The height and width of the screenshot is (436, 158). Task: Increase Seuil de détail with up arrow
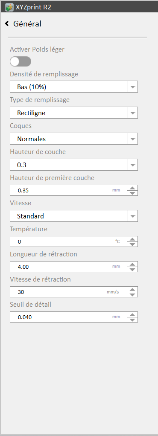(132, 314)
